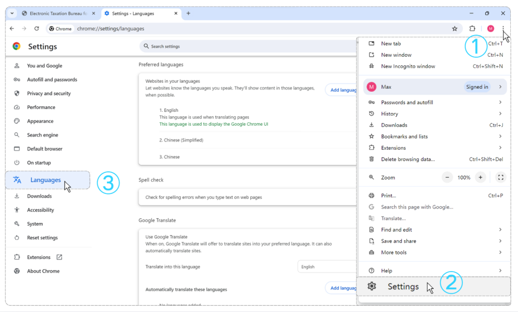Click the address bar URL
518x312 pixels.
point(111,29)
